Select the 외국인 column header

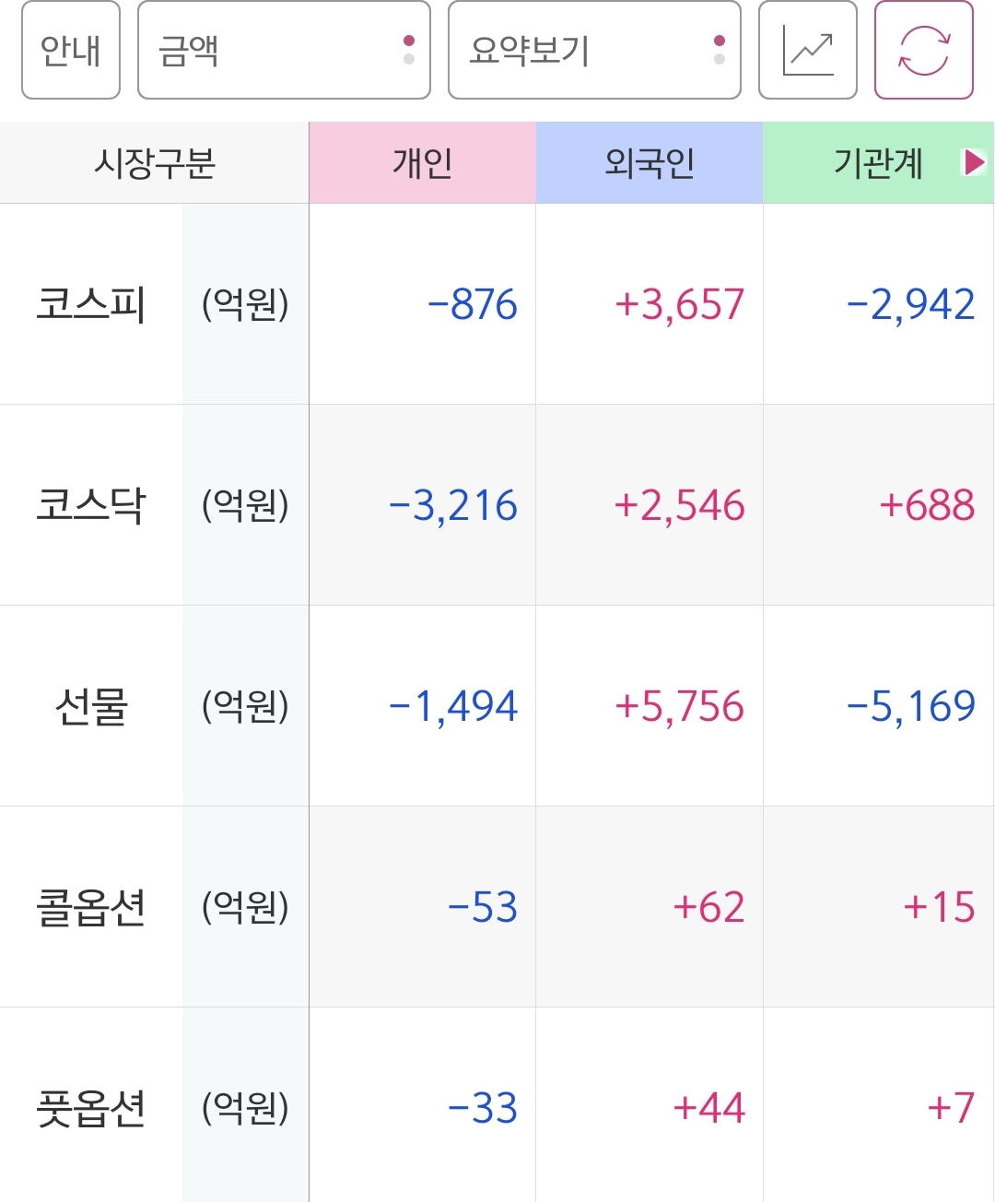(650, 163)
